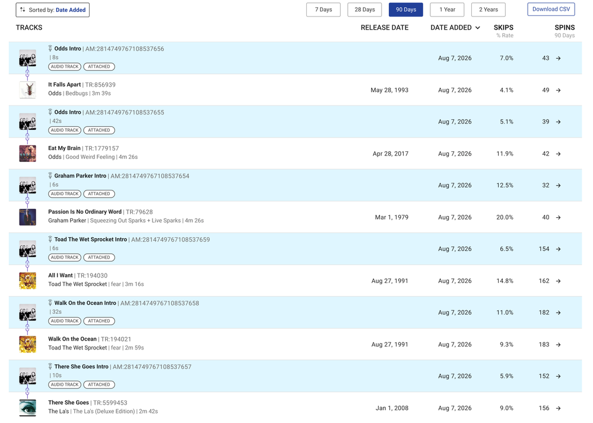Open the All I Want track title
This screenshot has height=423, width=593.
point(61,276)
